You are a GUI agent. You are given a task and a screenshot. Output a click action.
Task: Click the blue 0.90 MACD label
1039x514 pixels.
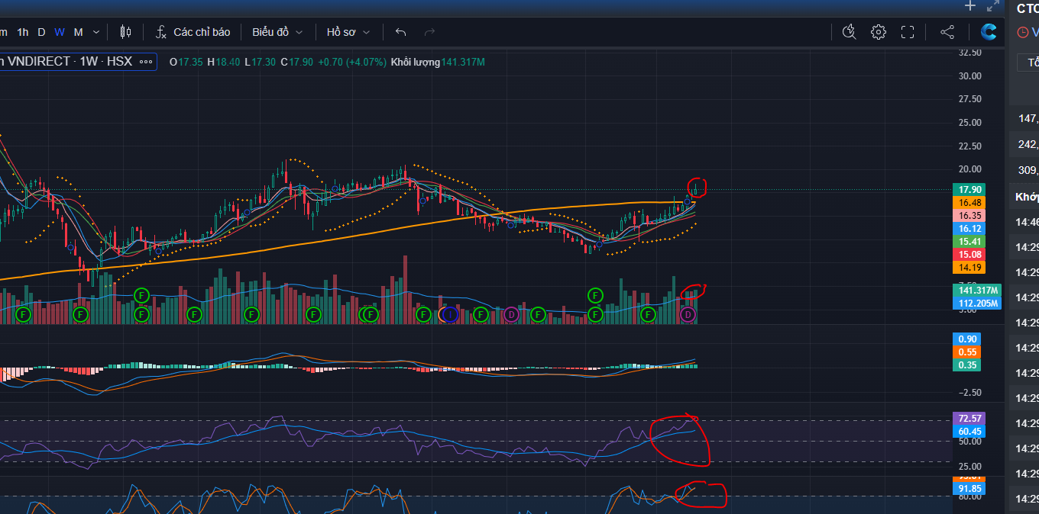click(x=967, y=339)
